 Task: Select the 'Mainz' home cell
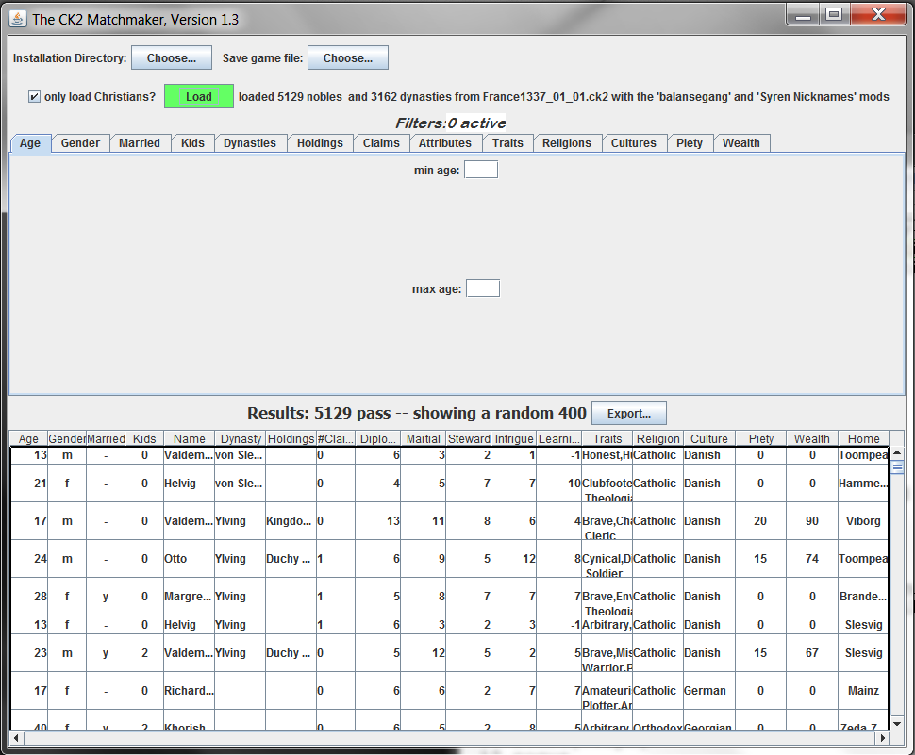(864, 690)
